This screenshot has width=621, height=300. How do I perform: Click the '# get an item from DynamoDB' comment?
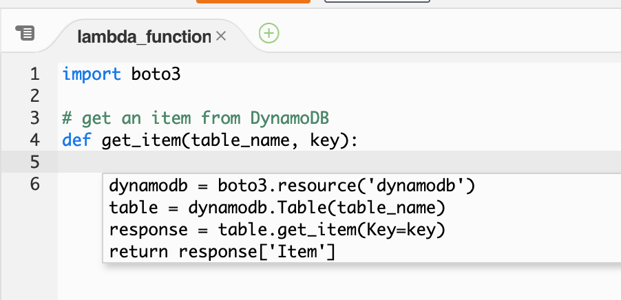click(196, 118)
